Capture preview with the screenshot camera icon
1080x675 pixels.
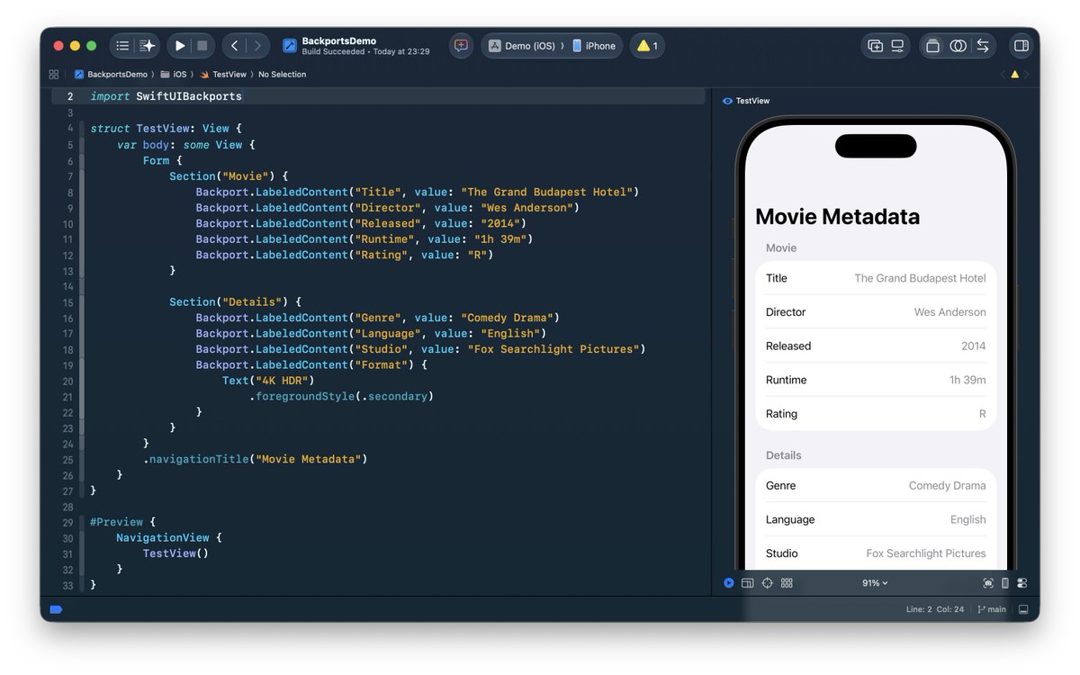pos(988,583)
